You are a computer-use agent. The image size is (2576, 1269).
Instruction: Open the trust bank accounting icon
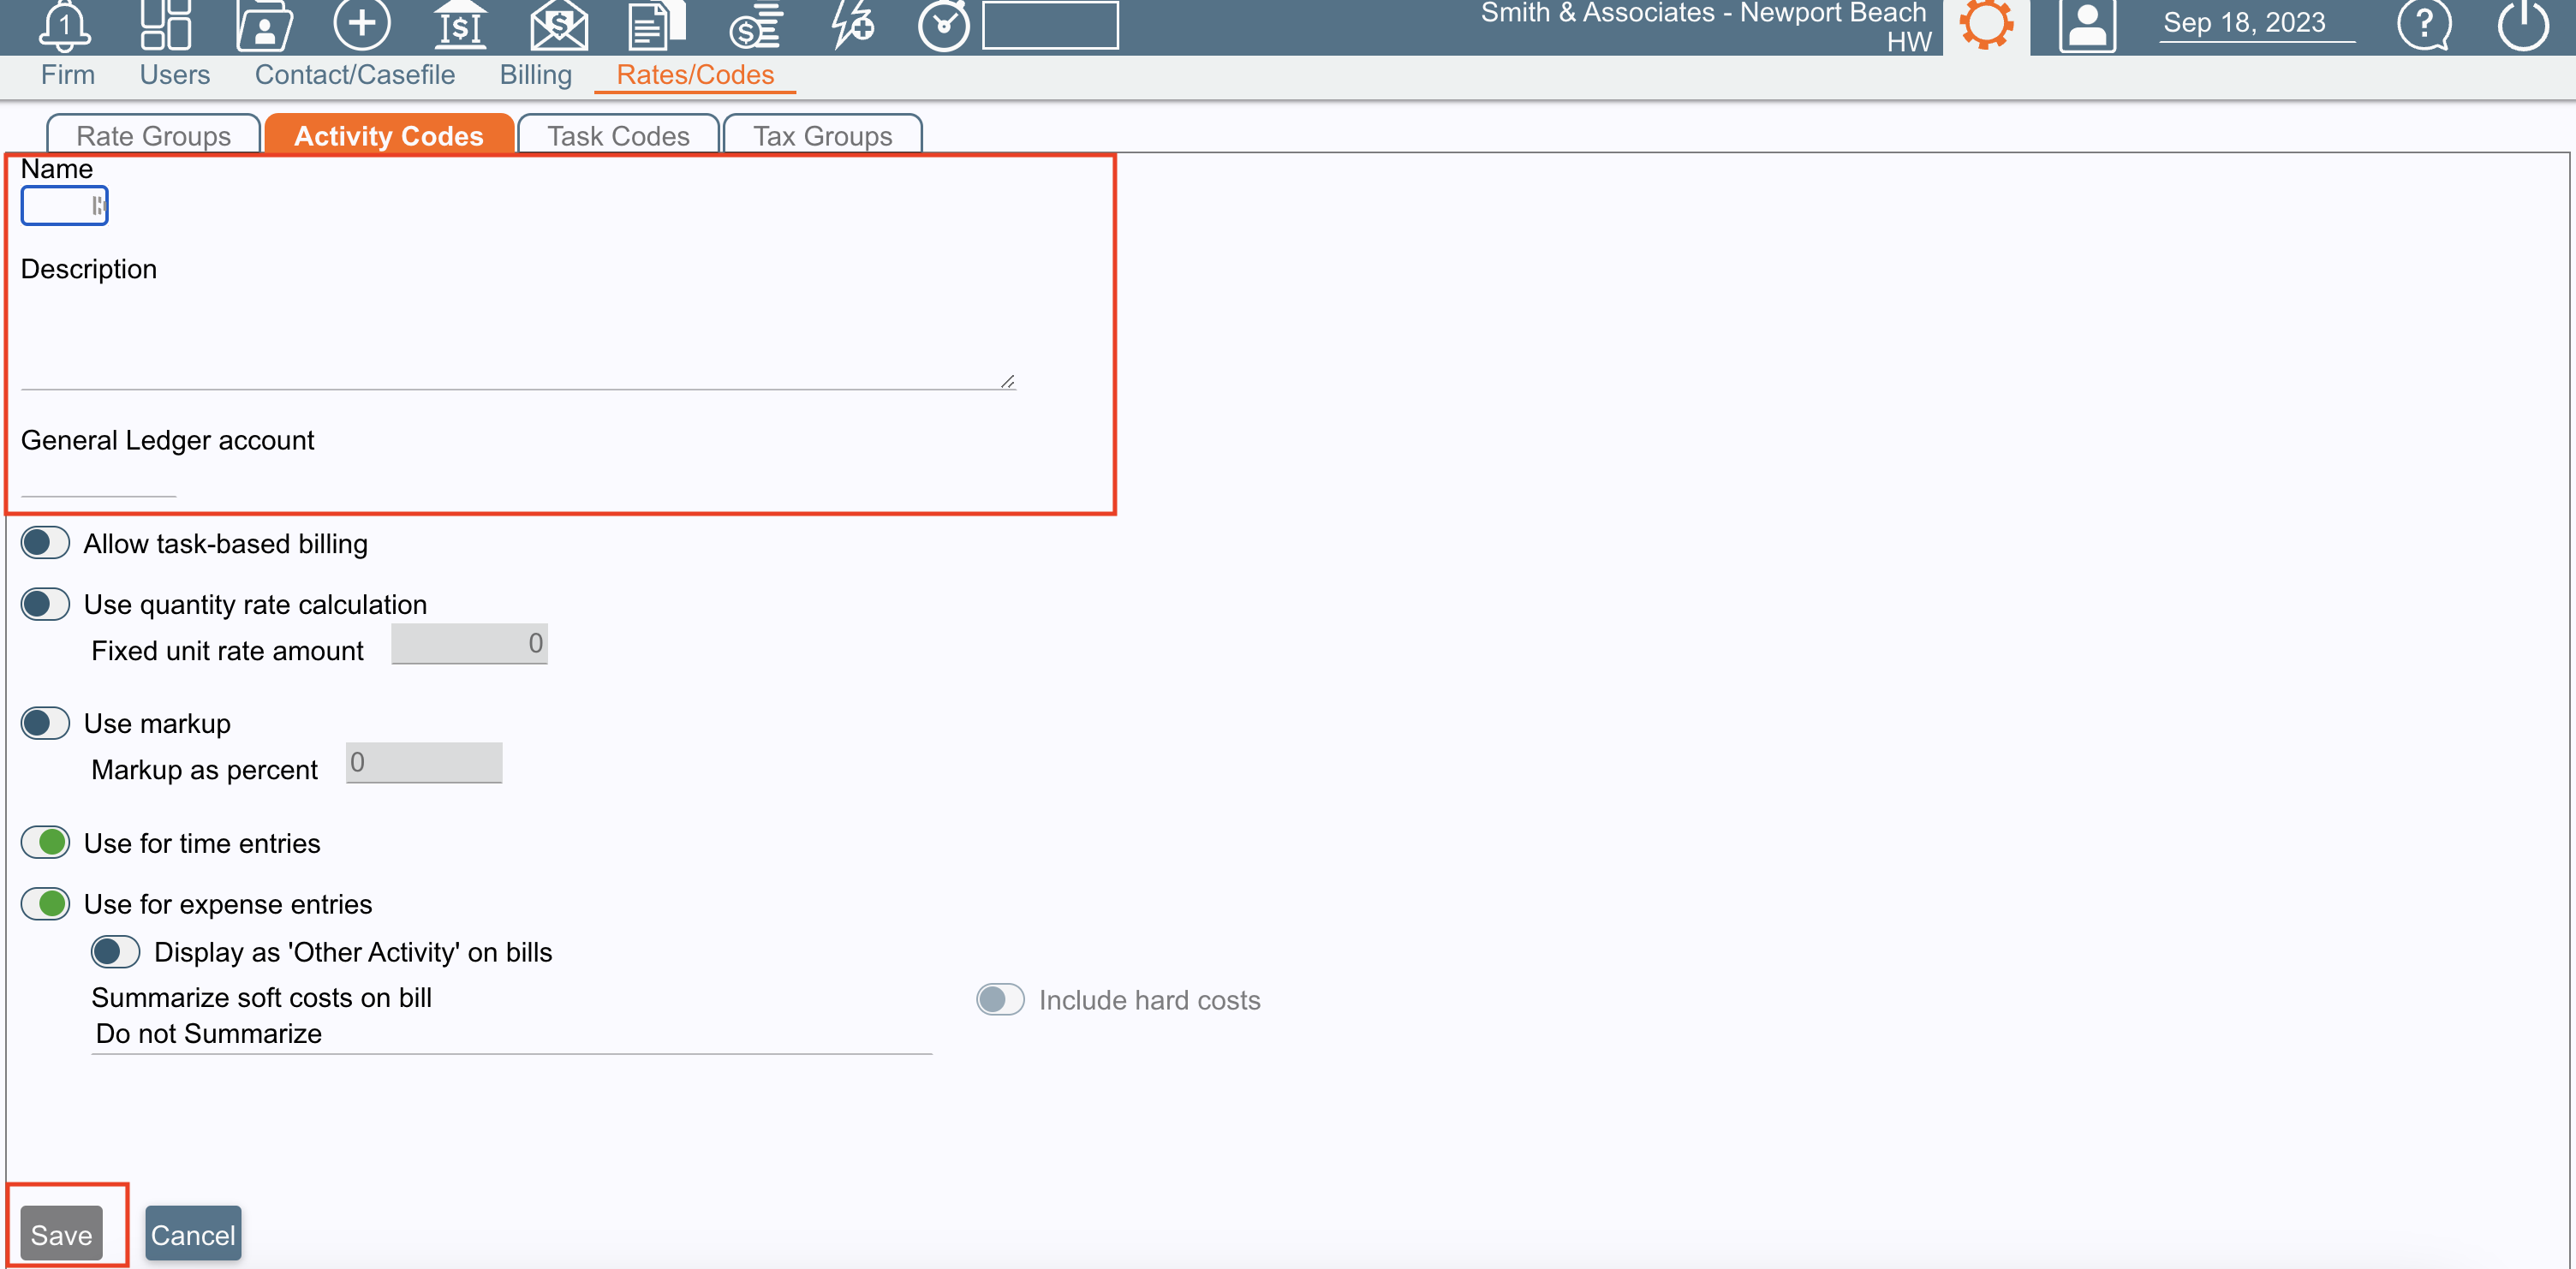459,25
